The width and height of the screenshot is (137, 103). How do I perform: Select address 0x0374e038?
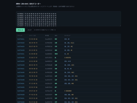click(x=21, y=65)
